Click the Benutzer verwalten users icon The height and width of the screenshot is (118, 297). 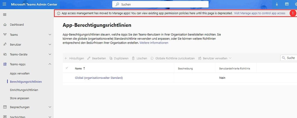coord(200,58)
